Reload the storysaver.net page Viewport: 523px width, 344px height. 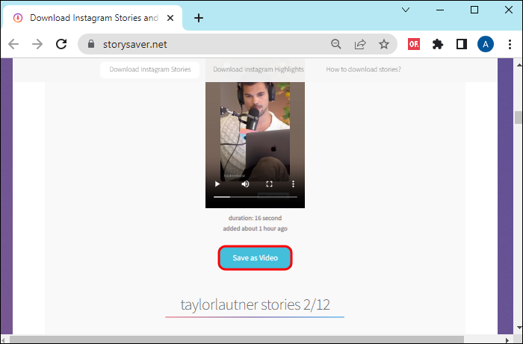[61, 44]
